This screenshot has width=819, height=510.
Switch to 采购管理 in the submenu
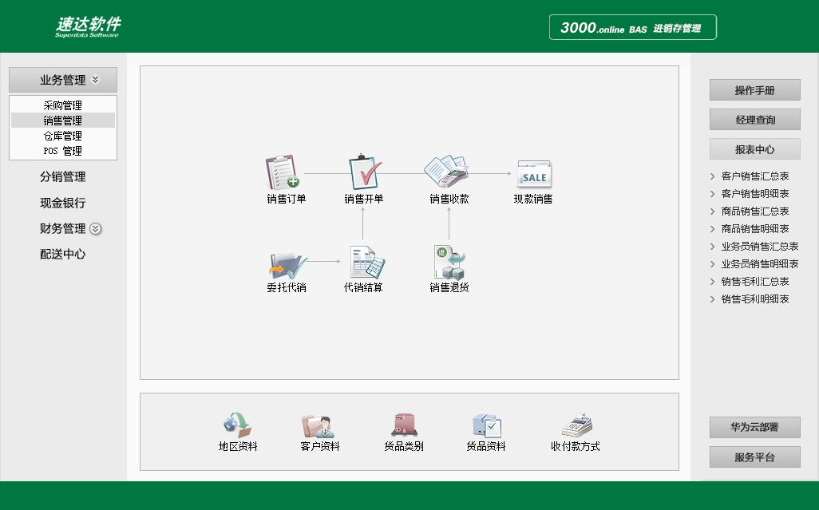[63, 104]
